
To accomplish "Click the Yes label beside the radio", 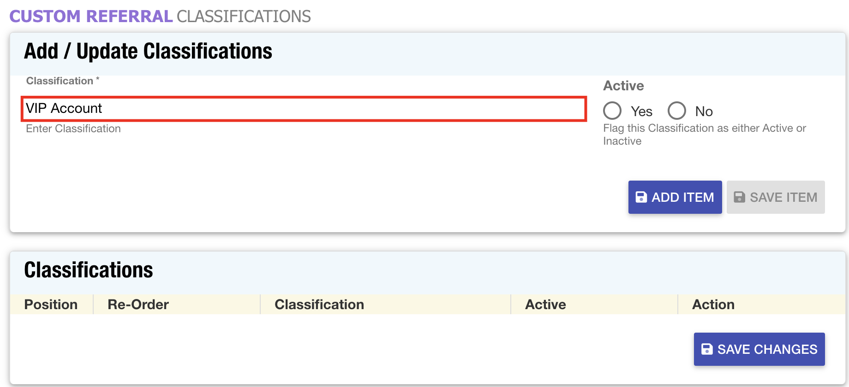I will point(641,111).
